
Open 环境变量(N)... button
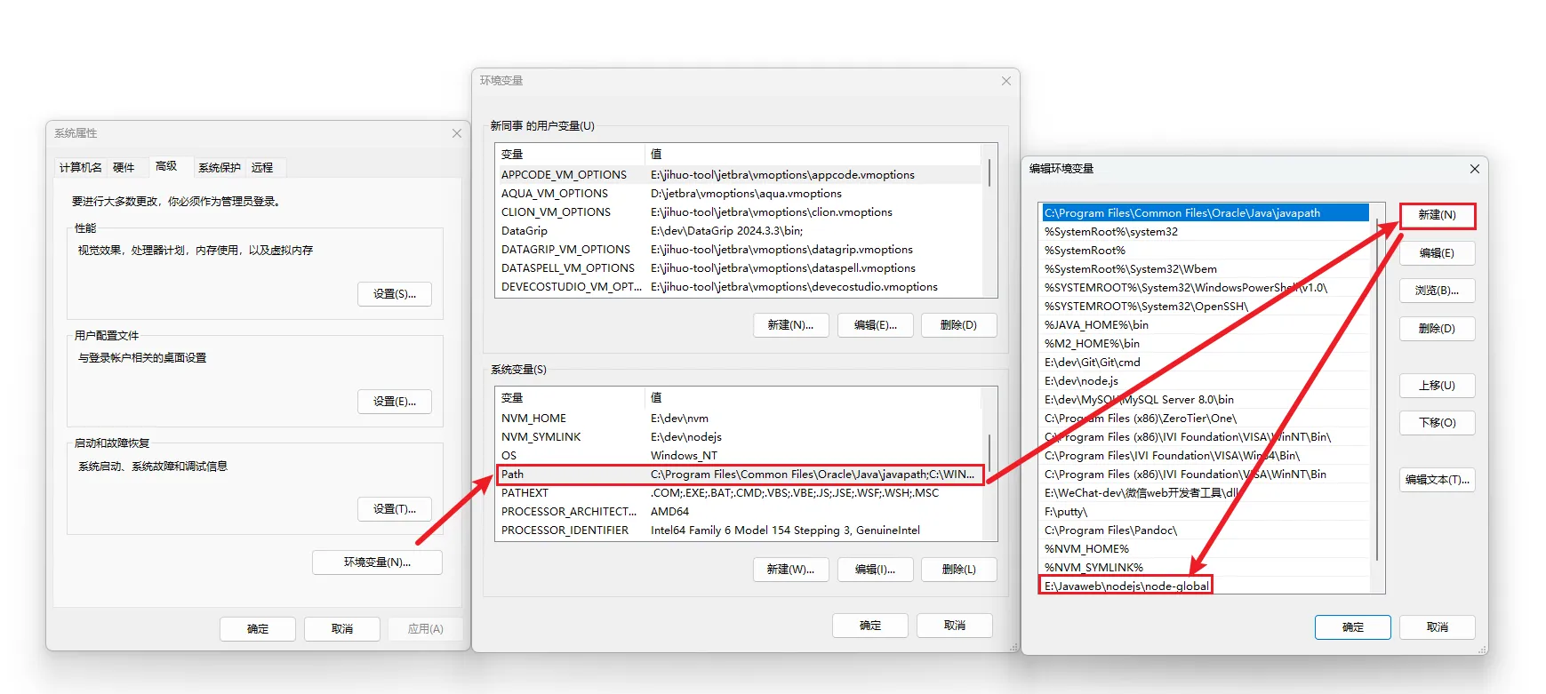point(377,562)
